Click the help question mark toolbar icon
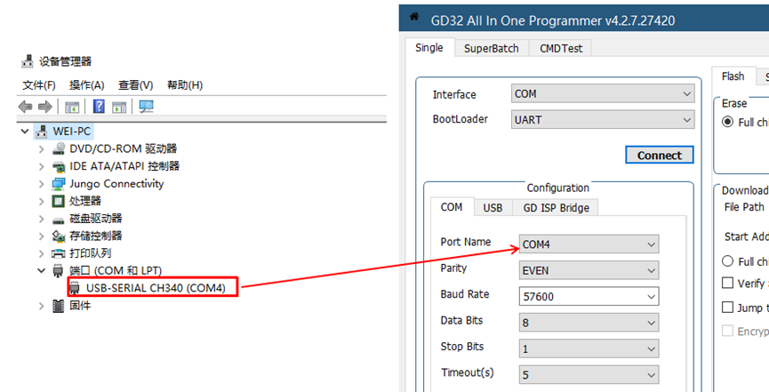 [99, 107]
